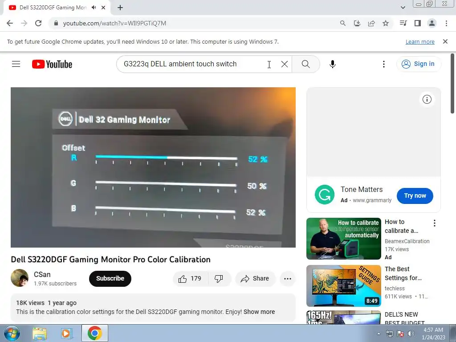456x342 pixels.
Task: Open the 165Hz DELL'S NEW thumbnail
Action: tap(343, 317)
